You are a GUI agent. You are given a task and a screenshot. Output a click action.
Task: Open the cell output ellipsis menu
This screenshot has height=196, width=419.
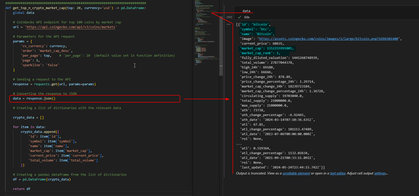coord(229,25)
